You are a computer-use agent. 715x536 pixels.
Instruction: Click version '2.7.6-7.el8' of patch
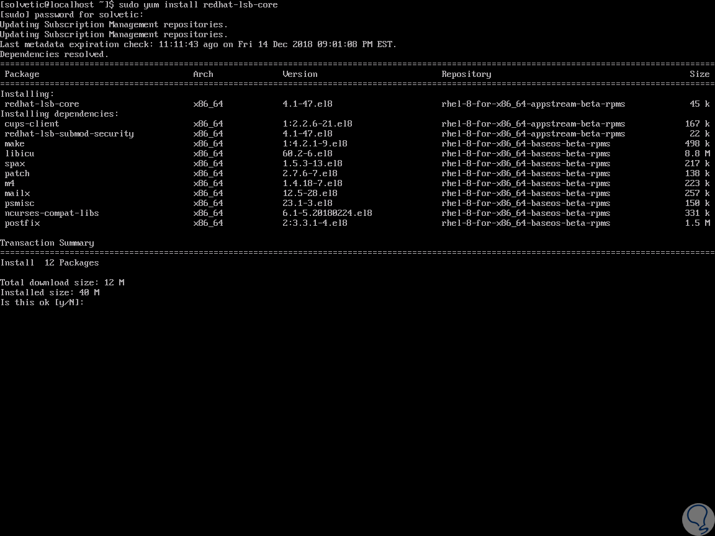310,174
